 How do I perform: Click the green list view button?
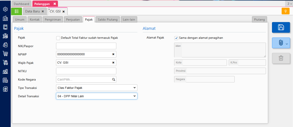16,11
